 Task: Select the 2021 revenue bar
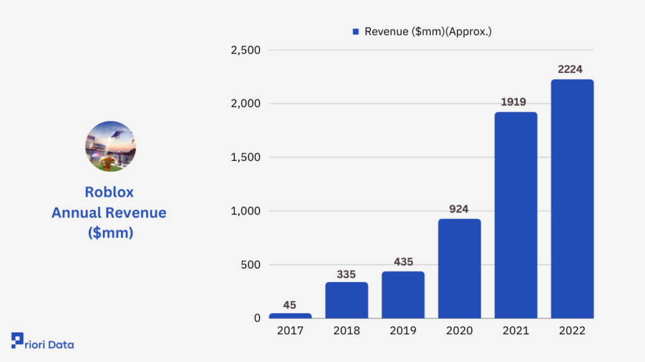[x=516, y=215]
